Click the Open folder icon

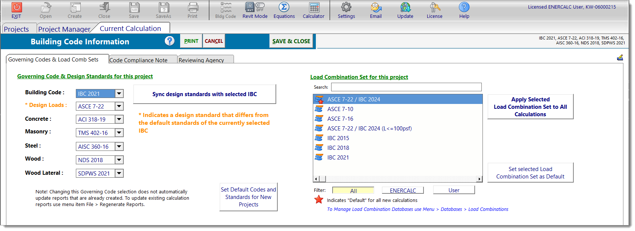[46, 7]
